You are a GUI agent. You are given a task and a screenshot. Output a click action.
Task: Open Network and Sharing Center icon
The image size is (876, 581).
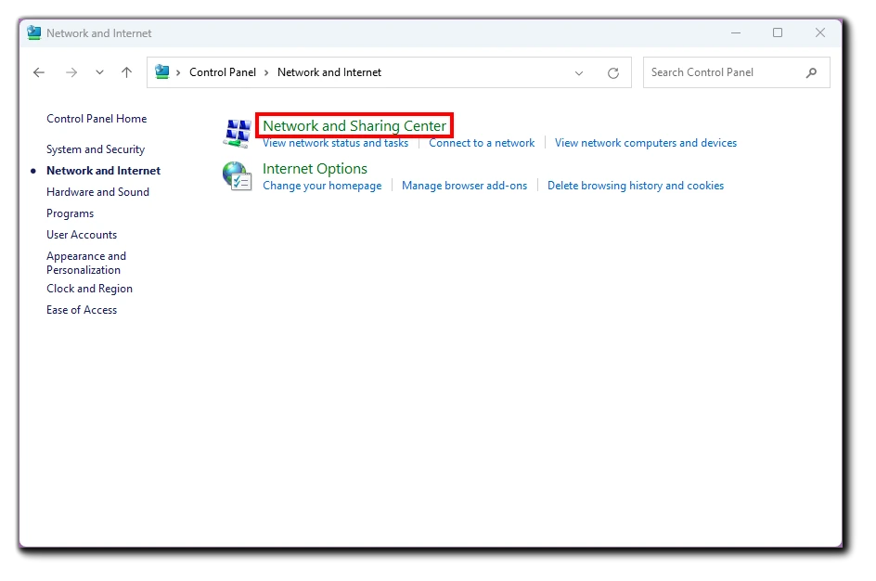click(x=238, y=134)
